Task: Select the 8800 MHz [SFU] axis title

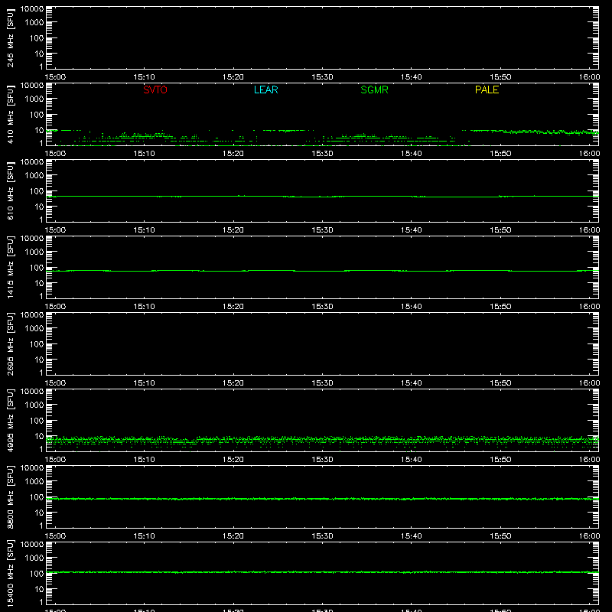Action: [10, 496]
